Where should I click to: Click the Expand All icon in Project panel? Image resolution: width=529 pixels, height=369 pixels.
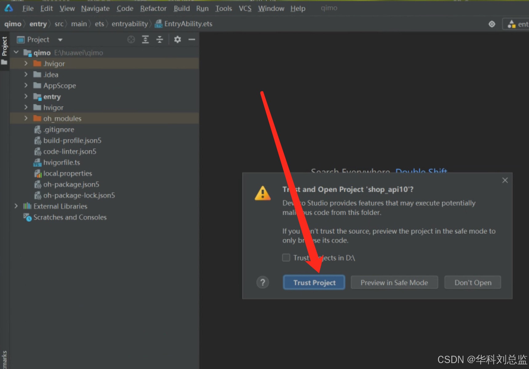[x=145, y=39]
